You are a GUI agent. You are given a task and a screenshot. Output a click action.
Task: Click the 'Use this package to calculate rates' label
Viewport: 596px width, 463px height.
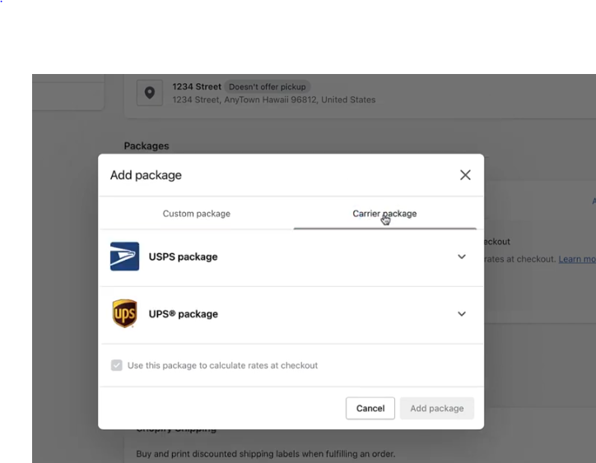tap(222, 365)
